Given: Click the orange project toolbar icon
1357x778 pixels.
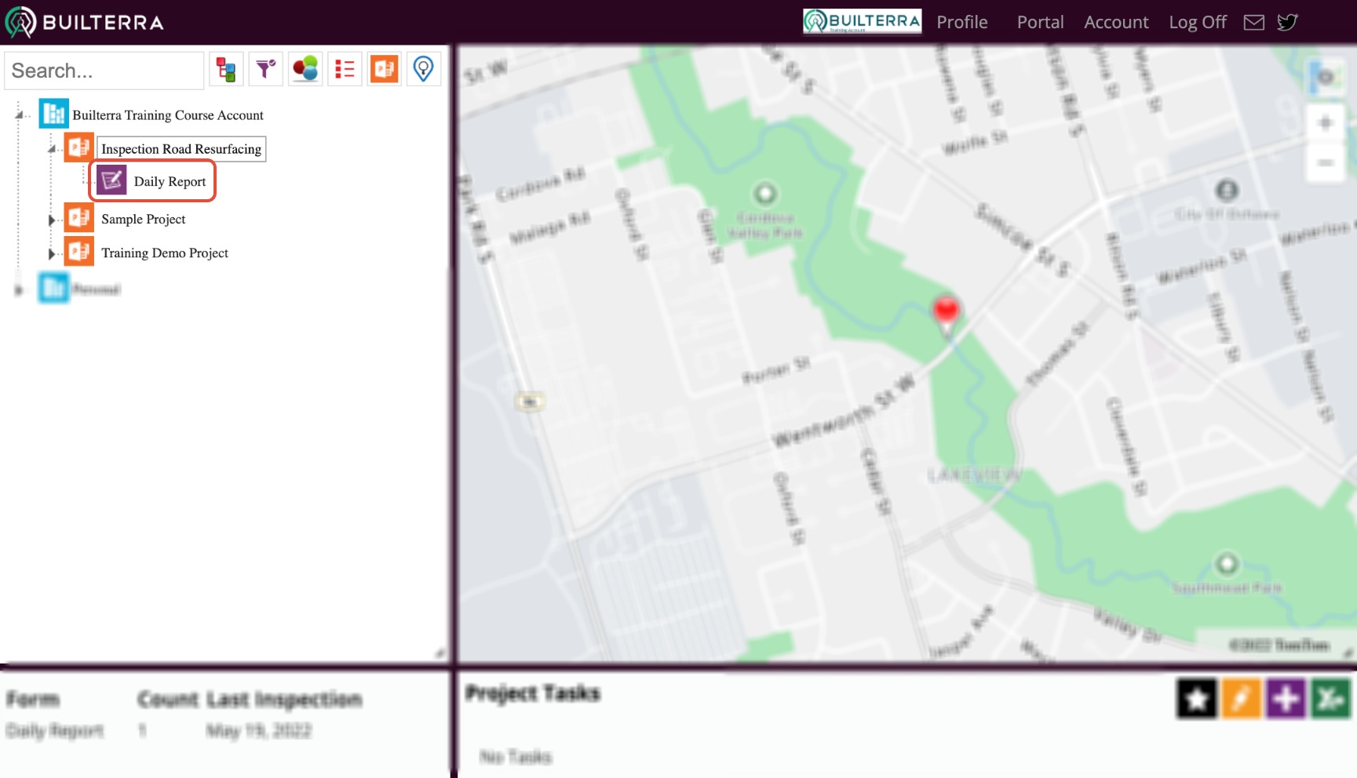Looking at the screenshot, I should [x=384, y=70].
